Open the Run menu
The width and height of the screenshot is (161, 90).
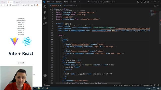75,2
